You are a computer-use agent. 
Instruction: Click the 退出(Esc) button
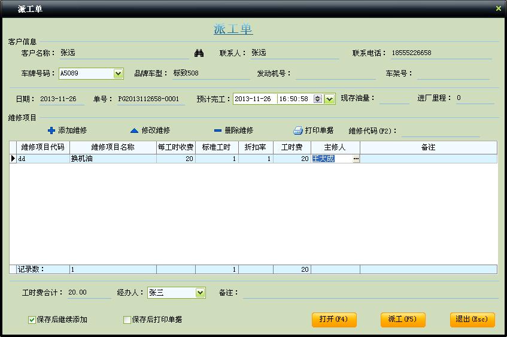pos(472,320)
